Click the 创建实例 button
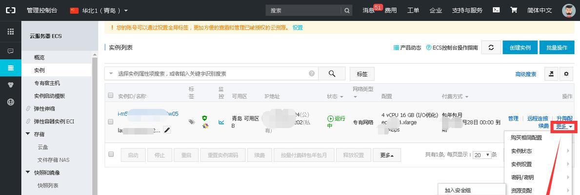Viewport: 580px width, 195px height. (x=520, y=48)
